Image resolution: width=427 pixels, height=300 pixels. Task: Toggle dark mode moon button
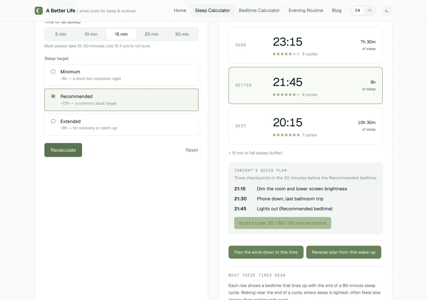click(x=387, y=11)
